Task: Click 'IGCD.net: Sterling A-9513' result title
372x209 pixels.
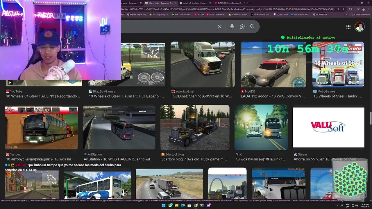Action: tap(202, 96)
